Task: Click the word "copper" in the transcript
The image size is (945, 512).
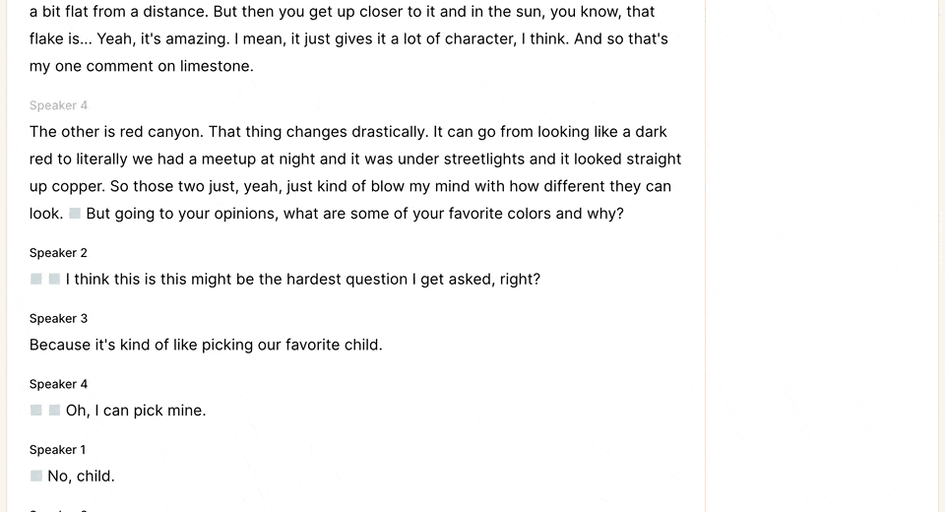Action: click(79, 186)
